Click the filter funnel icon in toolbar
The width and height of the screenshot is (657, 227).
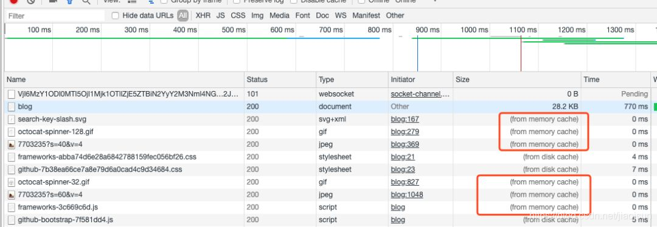69,1
